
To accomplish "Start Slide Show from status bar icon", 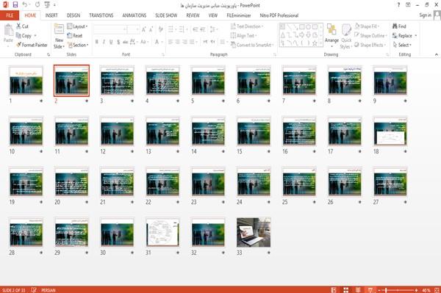I will [370, 290].
